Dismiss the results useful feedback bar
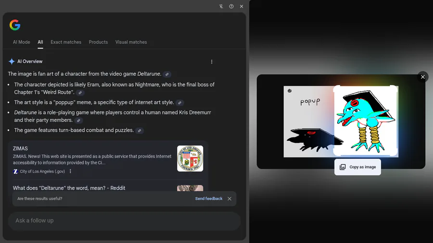The width and height of the screenshot is (433, 243). click(x=229, y=199)
